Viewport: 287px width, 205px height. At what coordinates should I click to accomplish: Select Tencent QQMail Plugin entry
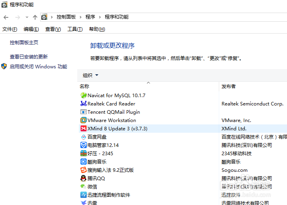click(114, 112)
